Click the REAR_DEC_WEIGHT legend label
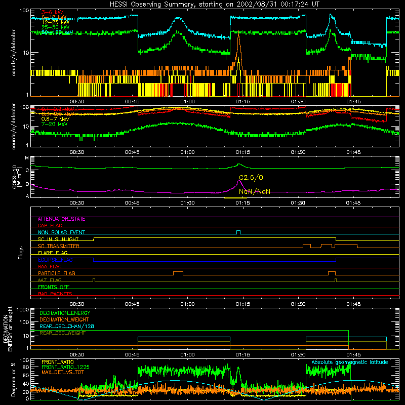The height and width of the screenshot is (405, 405). [x=62, y=333]
